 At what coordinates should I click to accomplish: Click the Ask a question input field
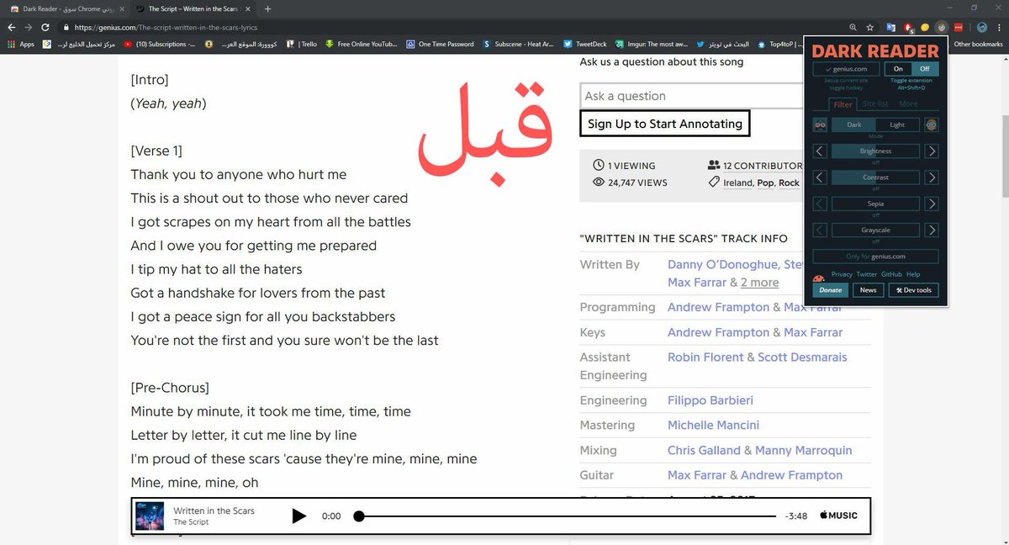point(691,96)
